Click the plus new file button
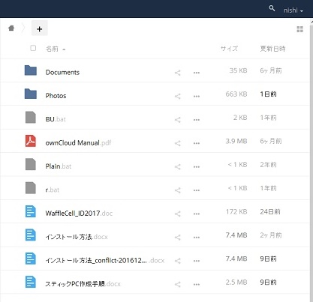 [39, 28]
